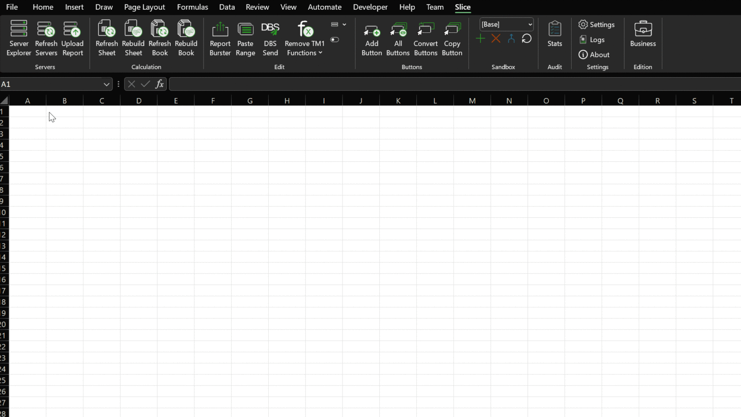This screenshot has height=417, width=741.
Task: Click the About button in Settings group
Action: pyautogui.click(x=594, y=55)
